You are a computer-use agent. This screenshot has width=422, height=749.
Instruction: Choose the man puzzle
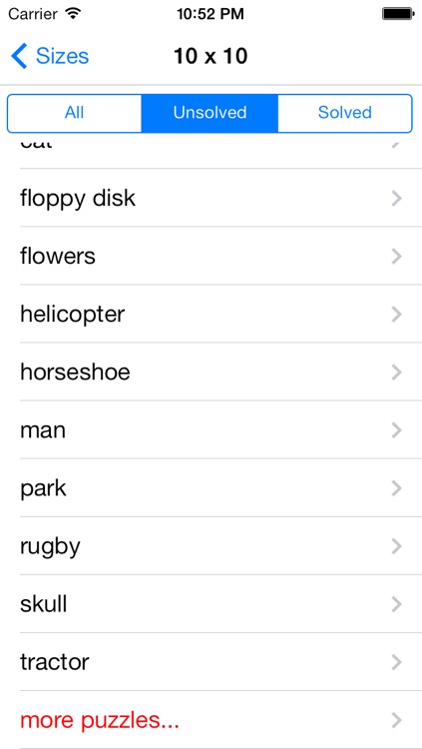click(211, 429)
